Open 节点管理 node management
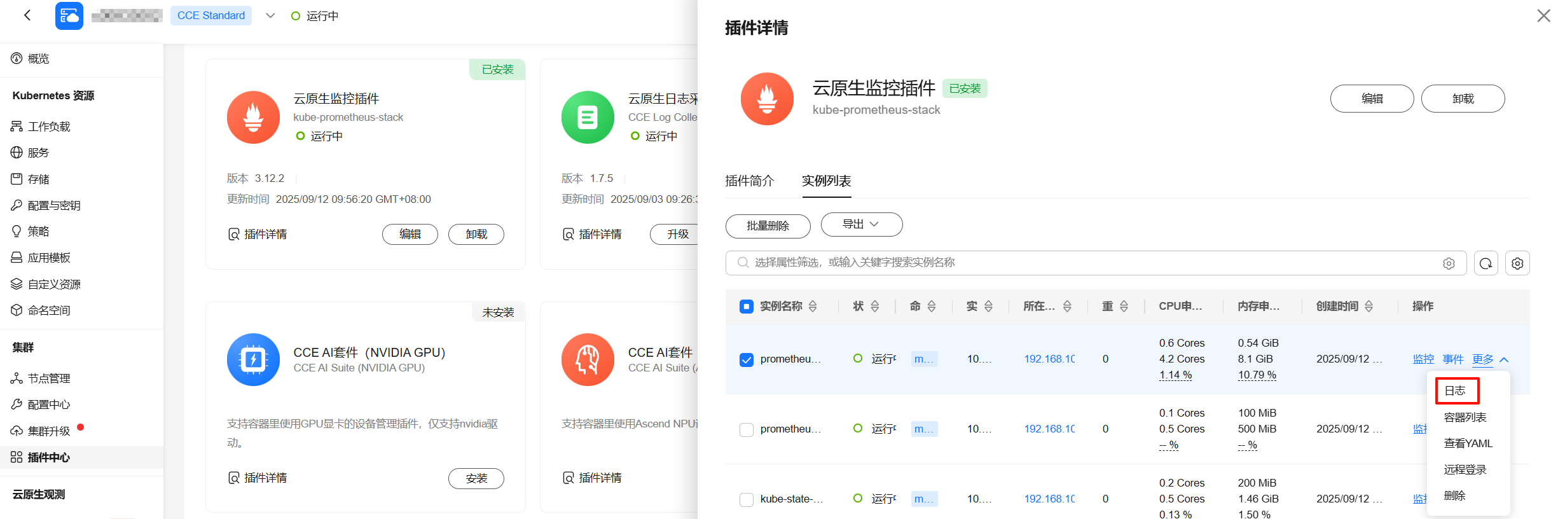1558x519 pixels. pyautogui.click(x=49, y=378)
